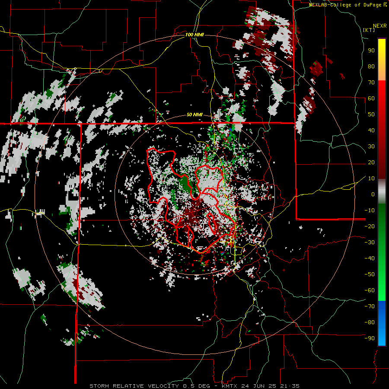This screenshot has height=389, width=389.
Task: Click the 50 NMI range ring label
Action: (194, 115)
